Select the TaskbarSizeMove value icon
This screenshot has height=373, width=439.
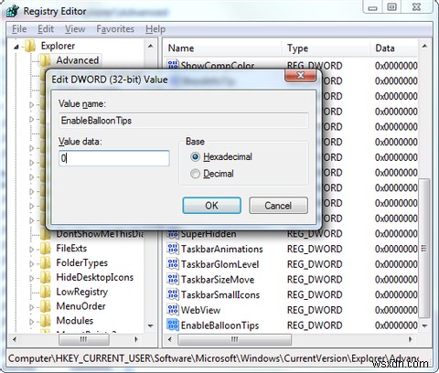(x=173, y=279)
